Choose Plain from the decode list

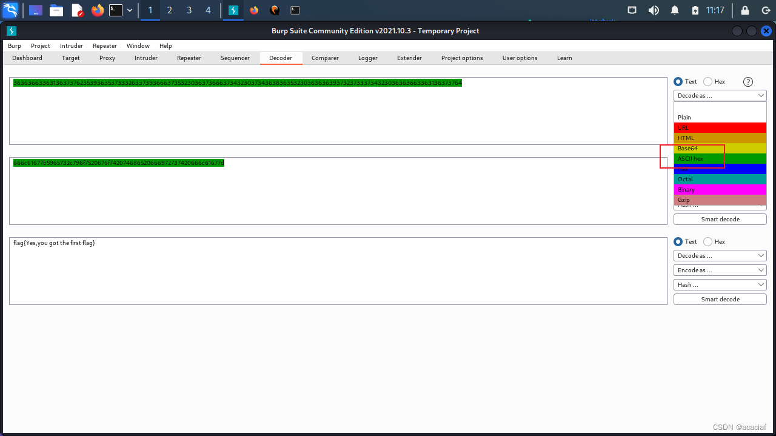point(720,118)
